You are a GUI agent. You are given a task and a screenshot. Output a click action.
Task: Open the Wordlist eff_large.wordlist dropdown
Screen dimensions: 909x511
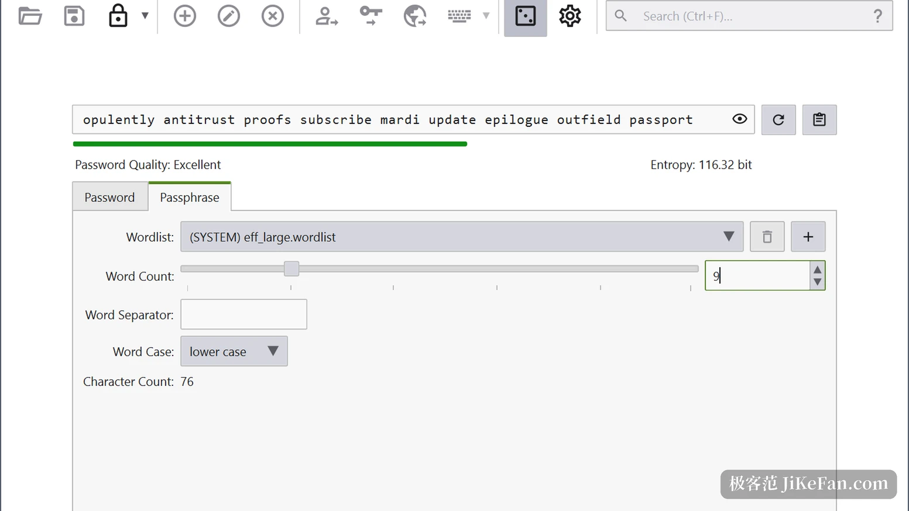click(x=462, y=237)
